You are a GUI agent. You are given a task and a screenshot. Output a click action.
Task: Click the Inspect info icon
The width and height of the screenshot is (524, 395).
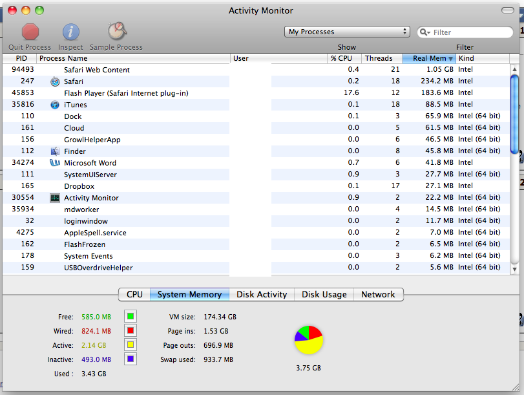coord(71,32)
